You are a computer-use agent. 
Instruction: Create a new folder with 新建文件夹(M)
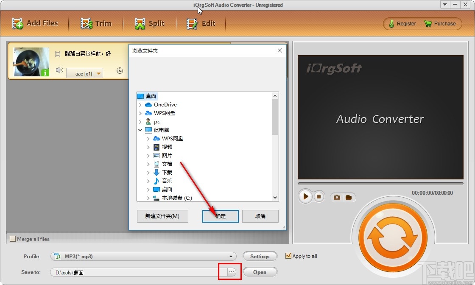pyautogui.click(x=162, y=216)
